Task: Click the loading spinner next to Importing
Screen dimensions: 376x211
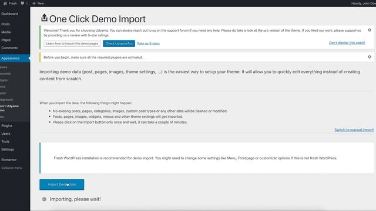Action: [44, 199]
